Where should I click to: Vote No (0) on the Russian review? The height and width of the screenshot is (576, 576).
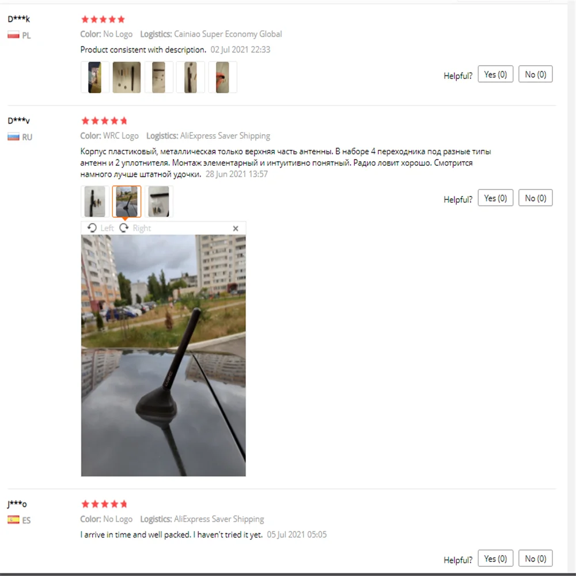[x=535, y=198]
